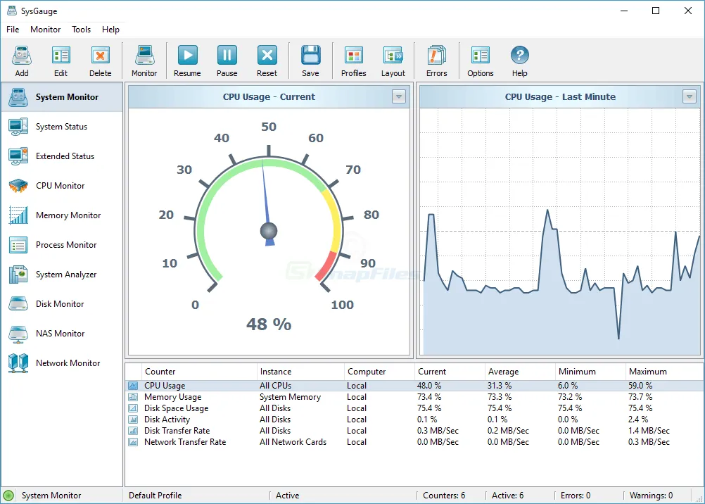The height and width of the screenshot is (504, 705).
Task: Pause monitoring with the Pause icon
Action: tap(227, 61)
